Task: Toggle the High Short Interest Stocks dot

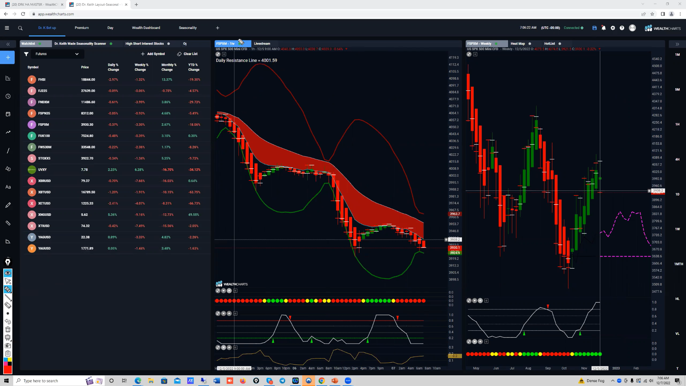Action: [169, 44]
